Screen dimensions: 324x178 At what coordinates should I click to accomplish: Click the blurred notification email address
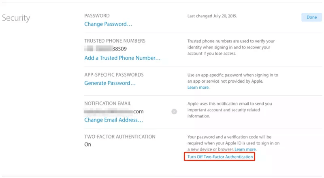coord(114,111)
